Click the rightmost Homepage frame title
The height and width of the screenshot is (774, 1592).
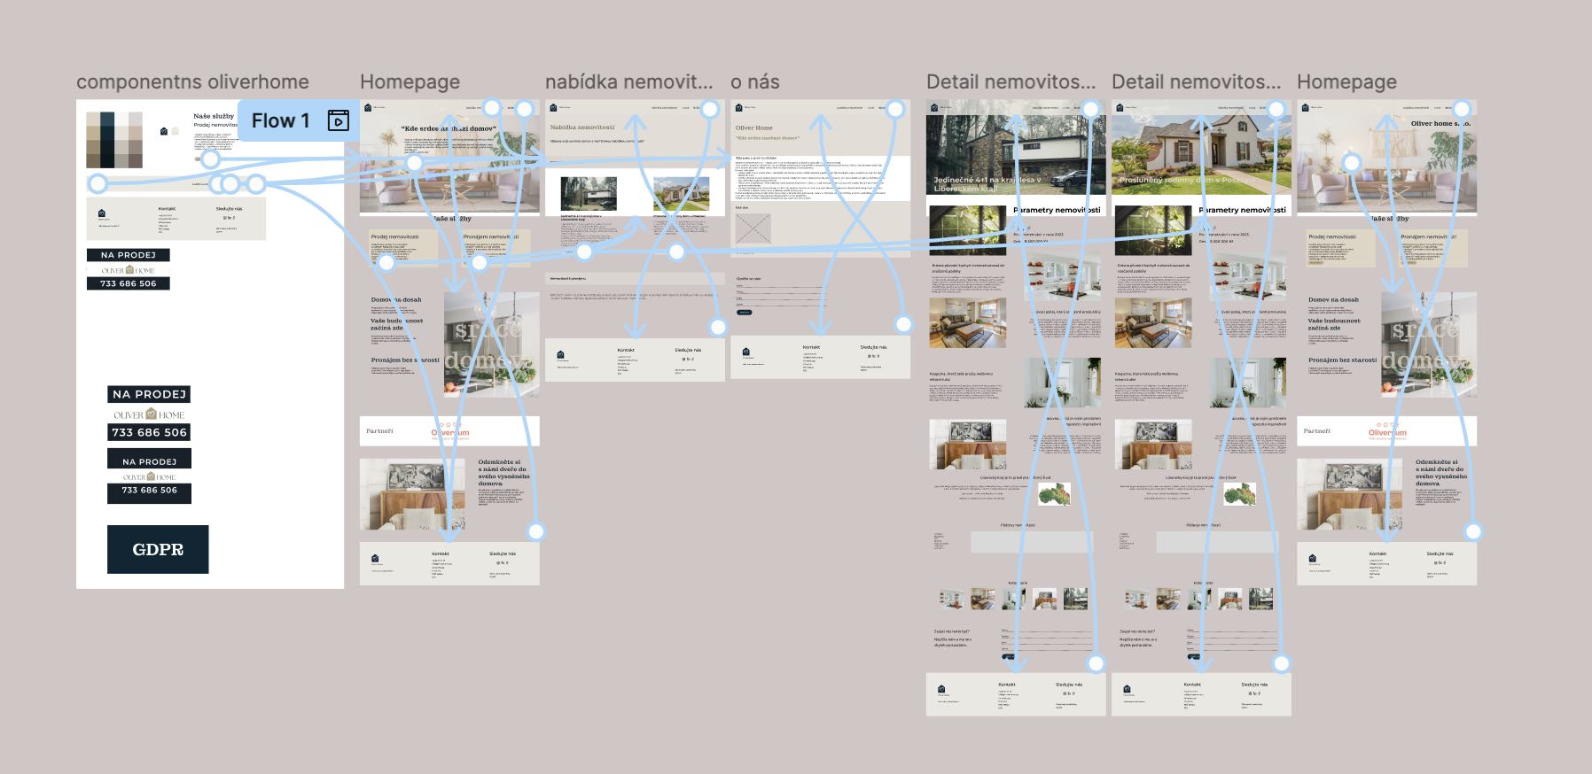[1346, 82]
